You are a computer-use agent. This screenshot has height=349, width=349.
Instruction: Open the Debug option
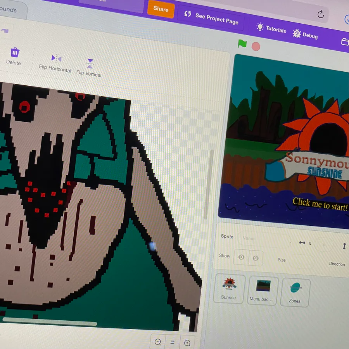tap(305, 34)
